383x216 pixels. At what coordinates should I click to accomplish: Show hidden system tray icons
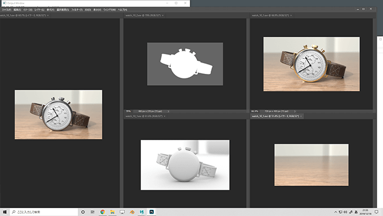(336, 212)
